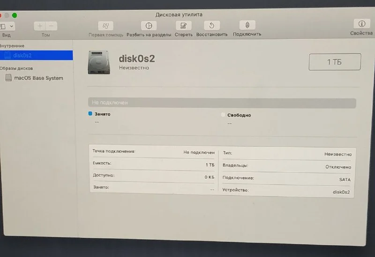Image resolution: width=375 pixels, height=257 pixels.
Task: Click the green zoom window button
Action: point(15,15)
